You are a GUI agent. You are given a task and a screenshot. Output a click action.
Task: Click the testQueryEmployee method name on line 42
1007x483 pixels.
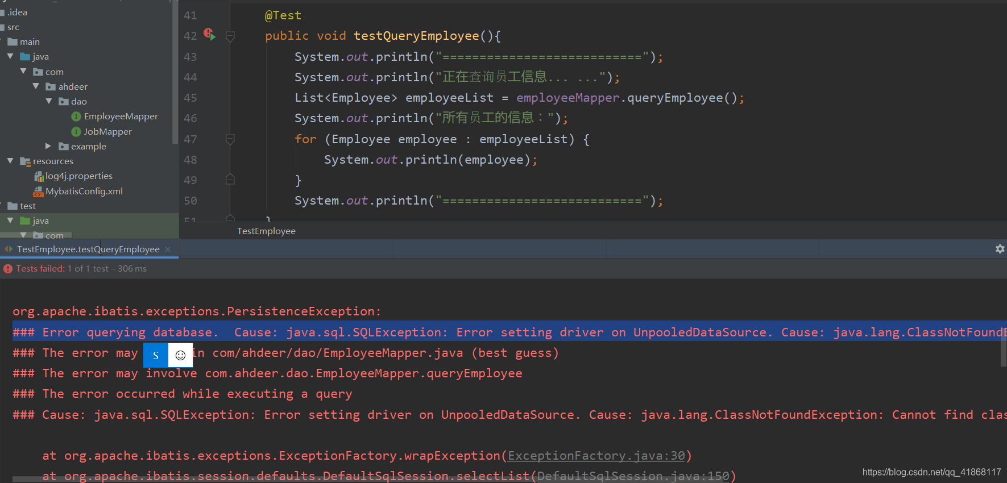click(x=416, y=36)
